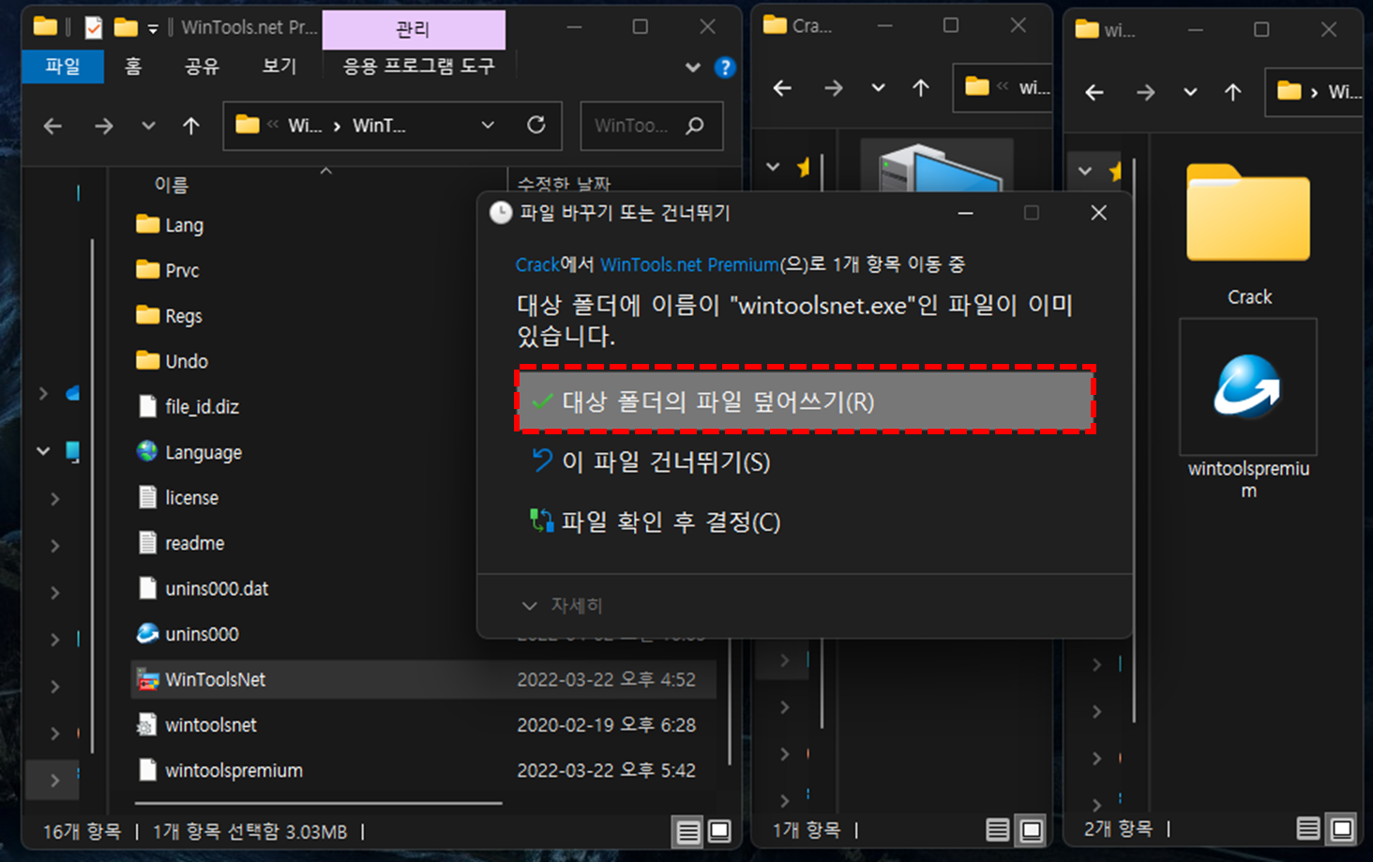This screenshot has width=1373, height=862.
Task: Collapse the expanded navigation tree node in WinTools window
Action: 43,451
